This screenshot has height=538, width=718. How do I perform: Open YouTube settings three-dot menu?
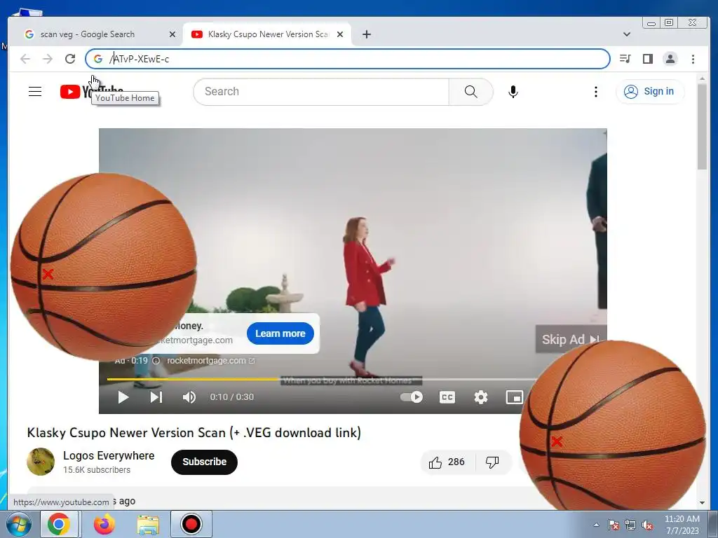(596, 92)
